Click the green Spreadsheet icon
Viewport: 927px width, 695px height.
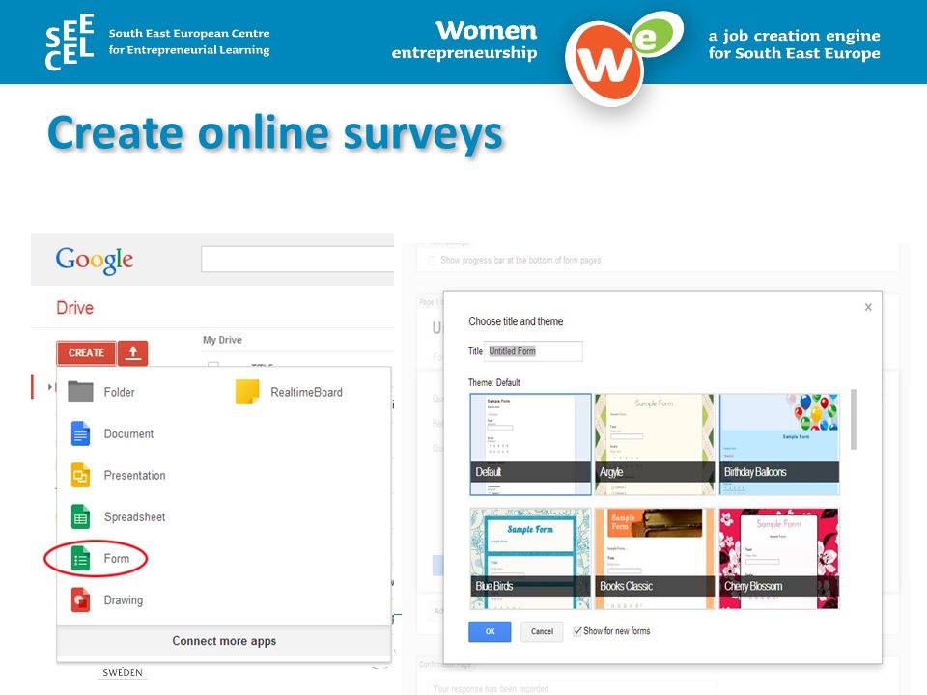click(80, 516)
